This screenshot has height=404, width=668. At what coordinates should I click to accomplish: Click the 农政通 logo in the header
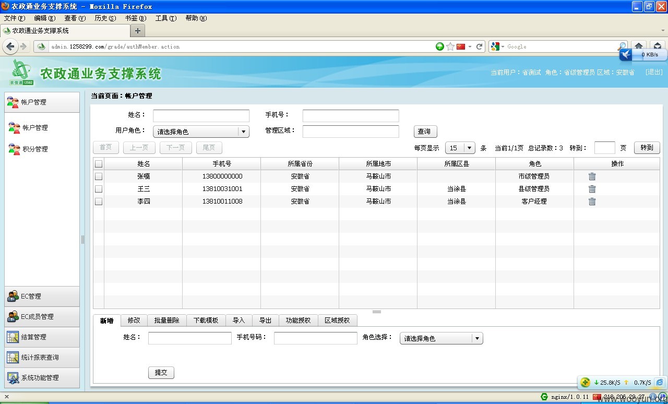click(21, 72)
